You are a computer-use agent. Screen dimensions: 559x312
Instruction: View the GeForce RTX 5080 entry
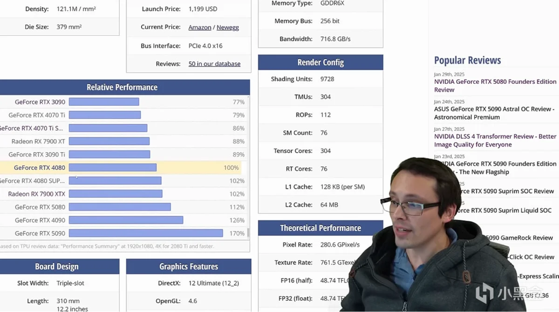[x=40, y=207]
